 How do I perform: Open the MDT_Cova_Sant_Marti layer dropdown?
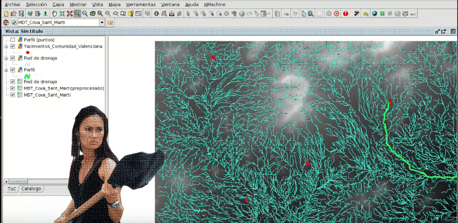(102, 23)
